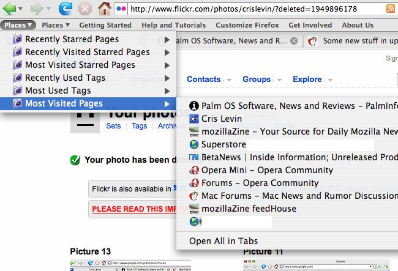Click folder icon beside Most Used Tags
The height and width of the screenshot is (271, 398).
point(17,91)
